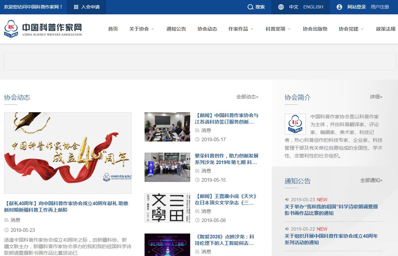Open 全部动态 link to view all news
398x256 pixels.
247,97
